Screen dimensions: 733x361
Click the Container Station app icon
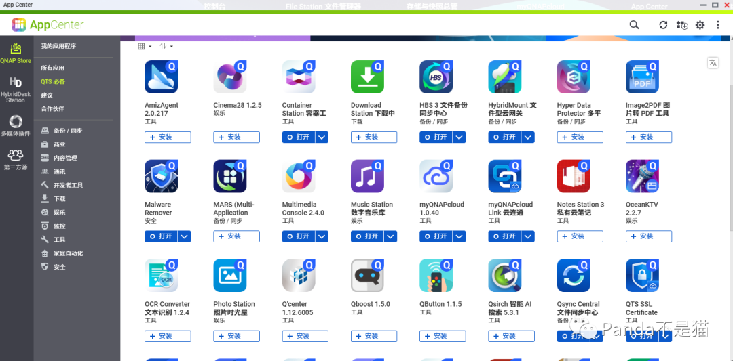click(x=299, y=77)
